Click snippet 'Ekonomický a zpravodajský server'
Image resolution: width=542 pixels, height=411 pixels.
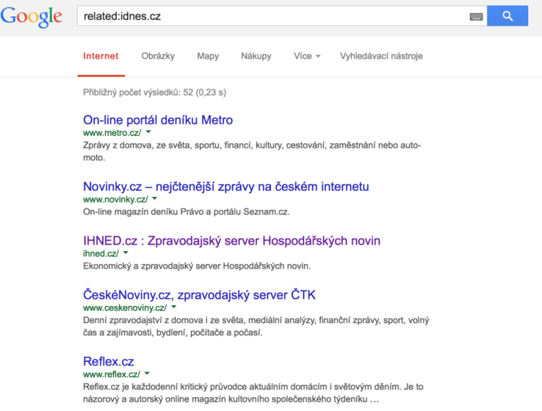click(197, 266)
